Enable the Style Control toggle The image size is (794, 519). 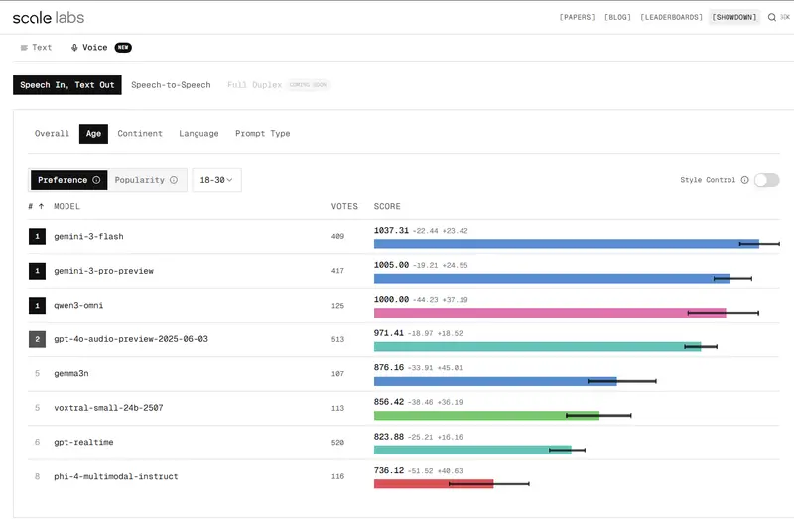(766, 180)
